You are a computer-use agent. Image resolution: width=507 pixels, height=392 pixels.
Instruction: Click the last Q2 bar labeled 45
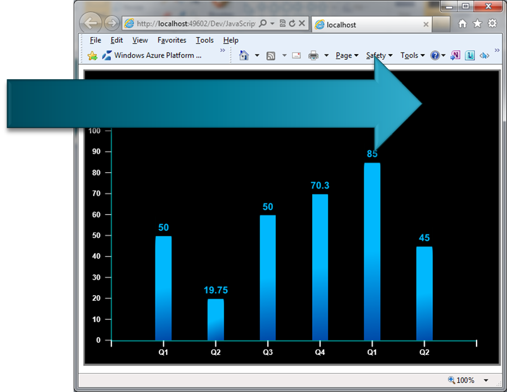(424, 293)
